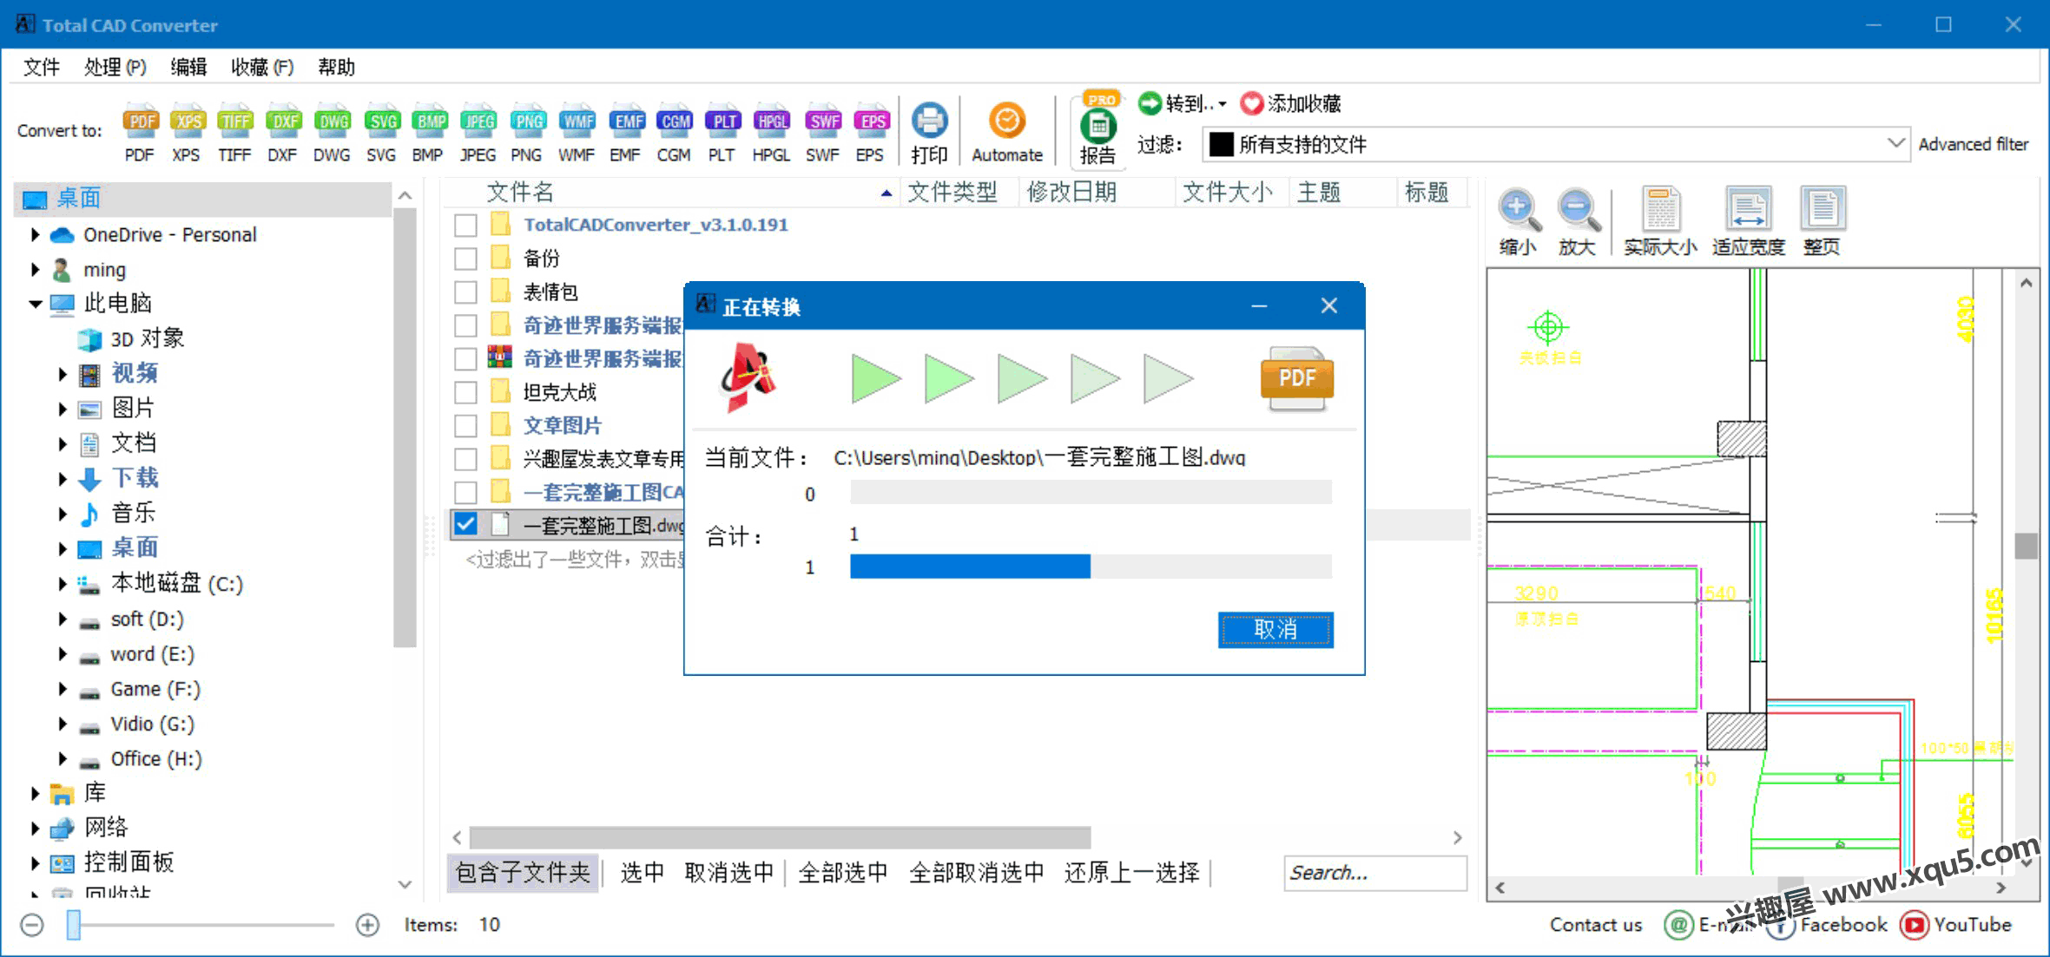
Task: Click 缩小 magnifier in preview toolbar
Action: (1518, 210)
